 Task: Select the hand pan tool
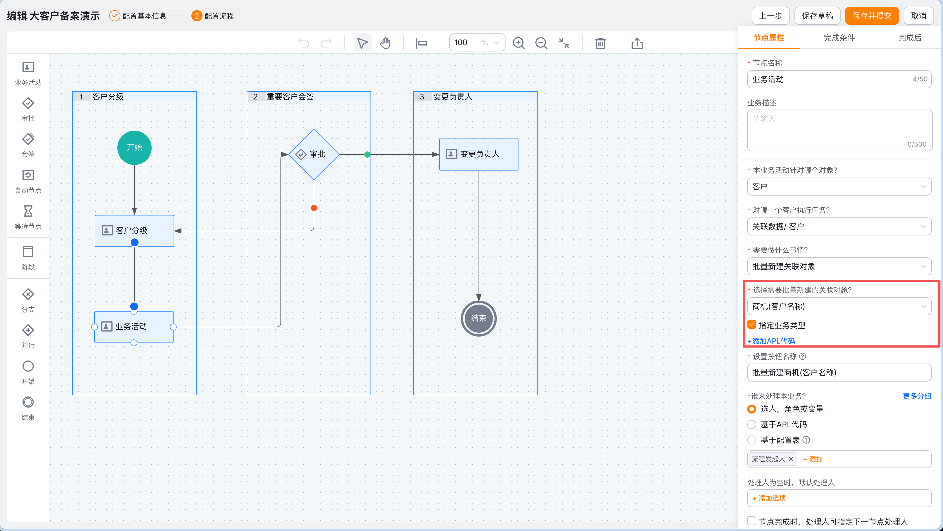click(x=385, y=43)
